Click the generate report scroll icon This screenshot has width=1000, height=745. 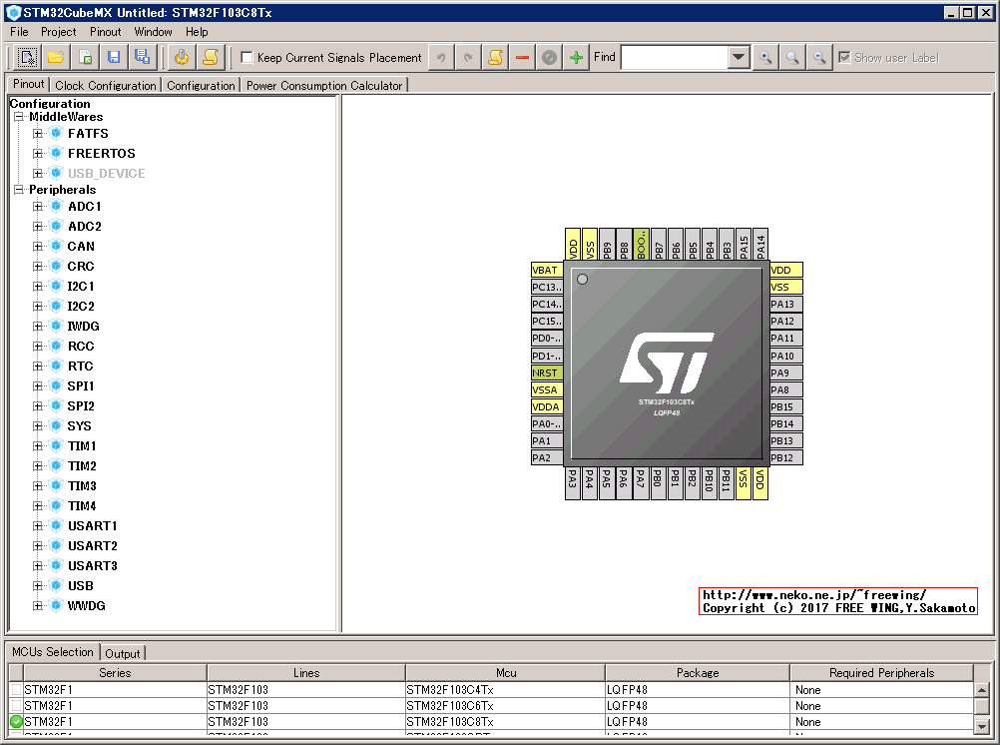tap(211, 58)
